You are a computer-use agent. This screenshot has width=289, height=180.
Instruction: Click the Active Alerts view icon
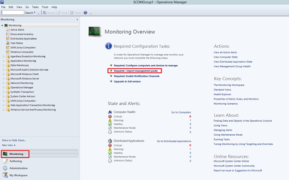pyautogui.click(x=8, y=30)
